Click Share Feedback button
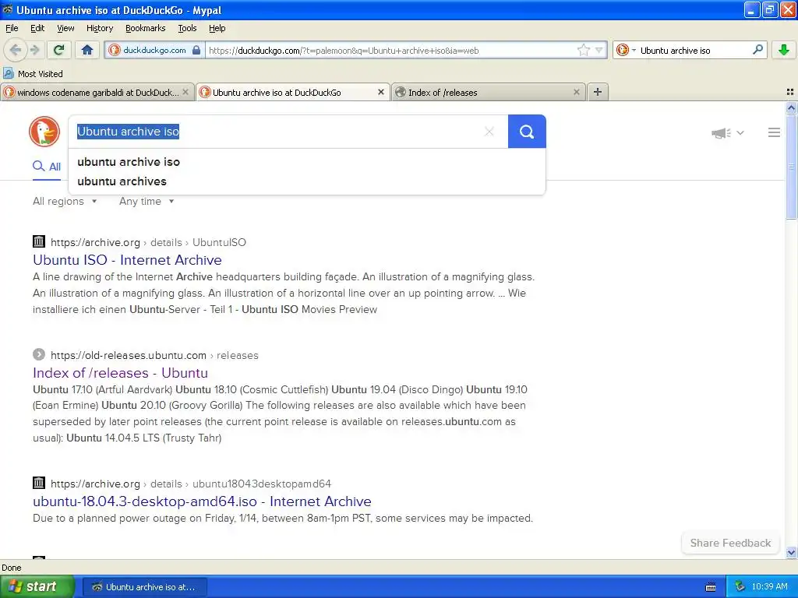This screenshot has width=798, height=598. coord(730,543)
